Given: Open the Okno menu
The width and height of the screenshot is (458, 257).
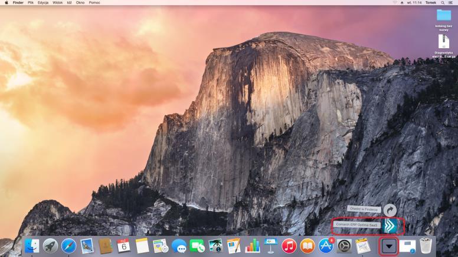Looking at the screenshot, I should click(80, 2).
